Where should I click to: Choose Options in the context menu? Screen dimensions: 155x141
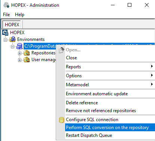[x=110, y=76]
